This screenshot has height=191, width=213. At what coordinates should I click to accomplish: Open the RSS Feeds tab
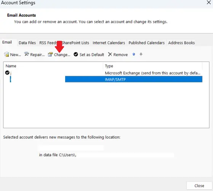click(x=48, y=43)
